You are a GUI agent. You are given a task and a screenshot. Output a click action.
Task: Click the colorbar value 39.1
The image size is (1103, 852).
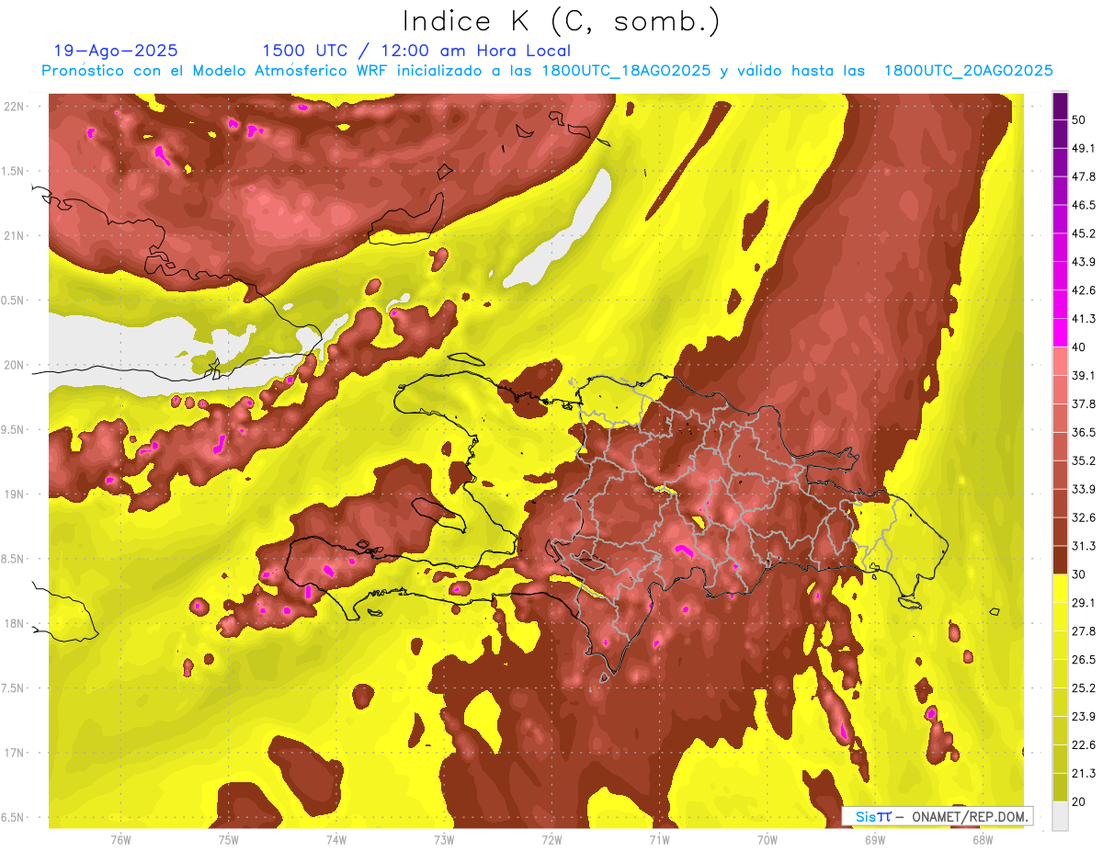point(1084,375)
